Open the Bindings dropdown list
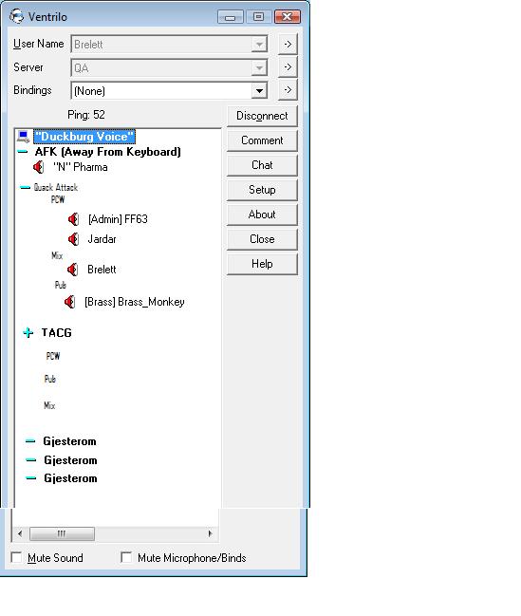 pos(259,91)
